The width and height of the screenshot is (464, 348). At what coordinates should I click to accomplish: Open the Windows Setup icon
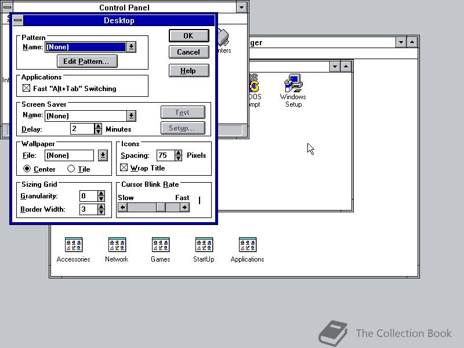tap(292, 84)
